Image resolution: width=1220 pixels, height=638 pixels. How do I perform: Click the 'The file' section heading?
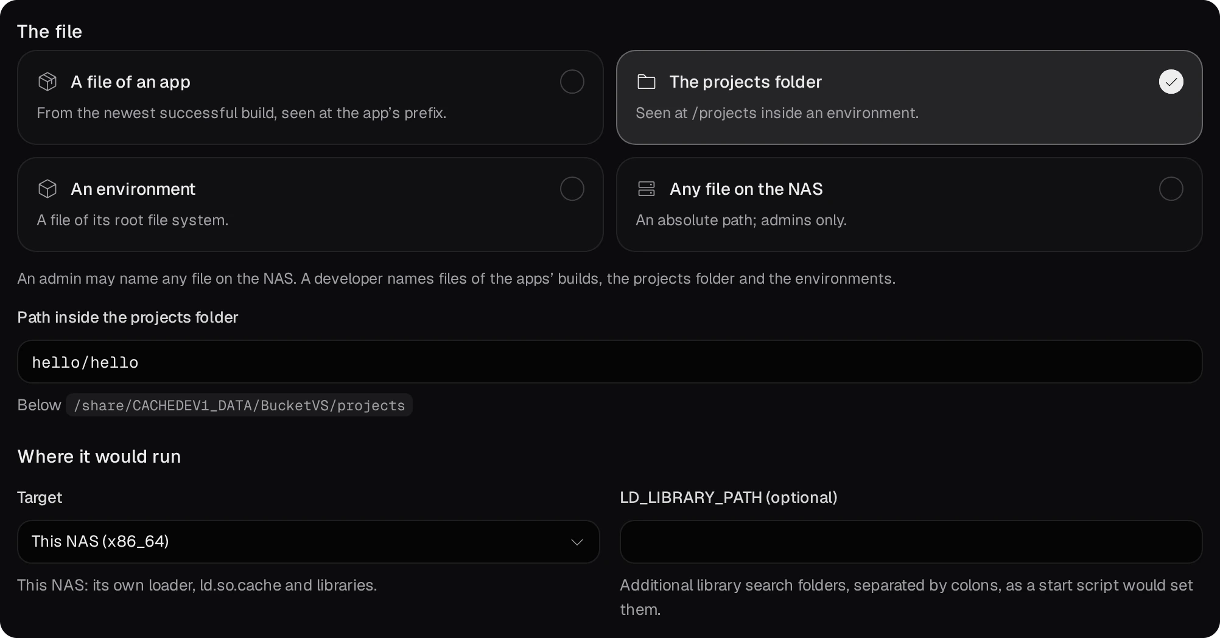pos(50,32)
